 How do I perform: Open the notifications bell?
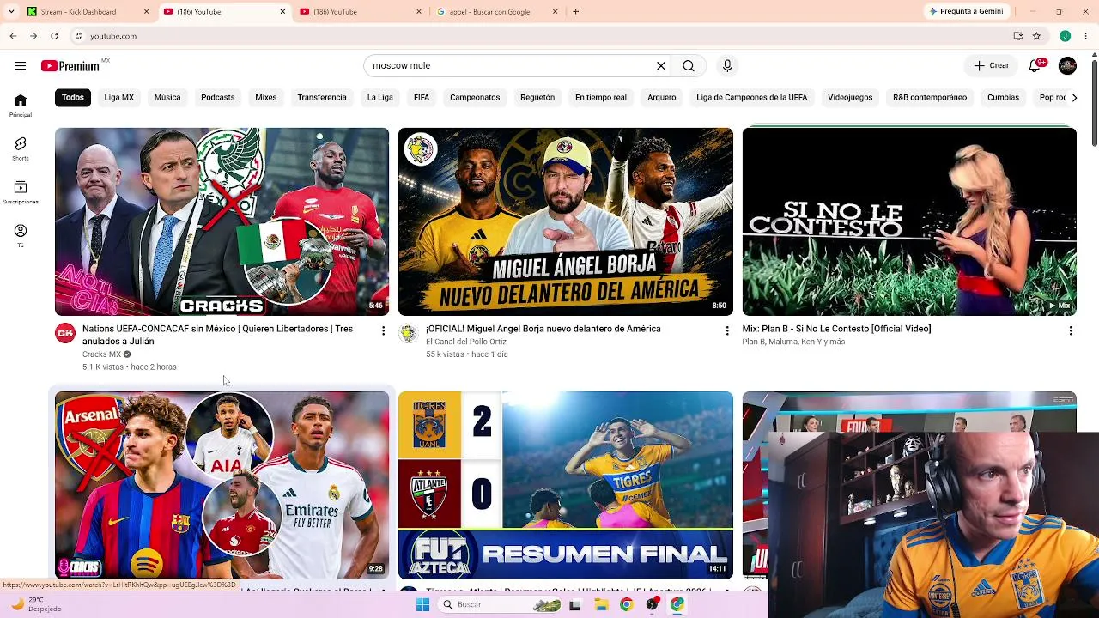click(x=1035, y=66)
